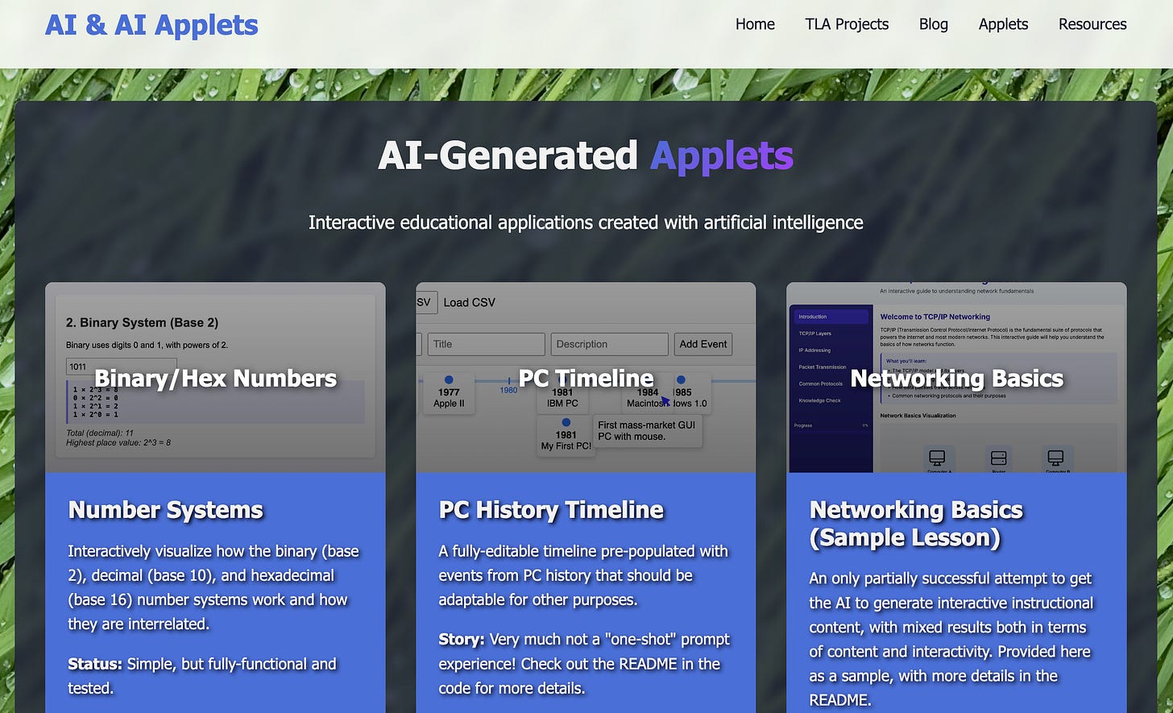Open the Networking Basics applet thumbnail
Screen dimensions: 1173x713
[956, 377]
